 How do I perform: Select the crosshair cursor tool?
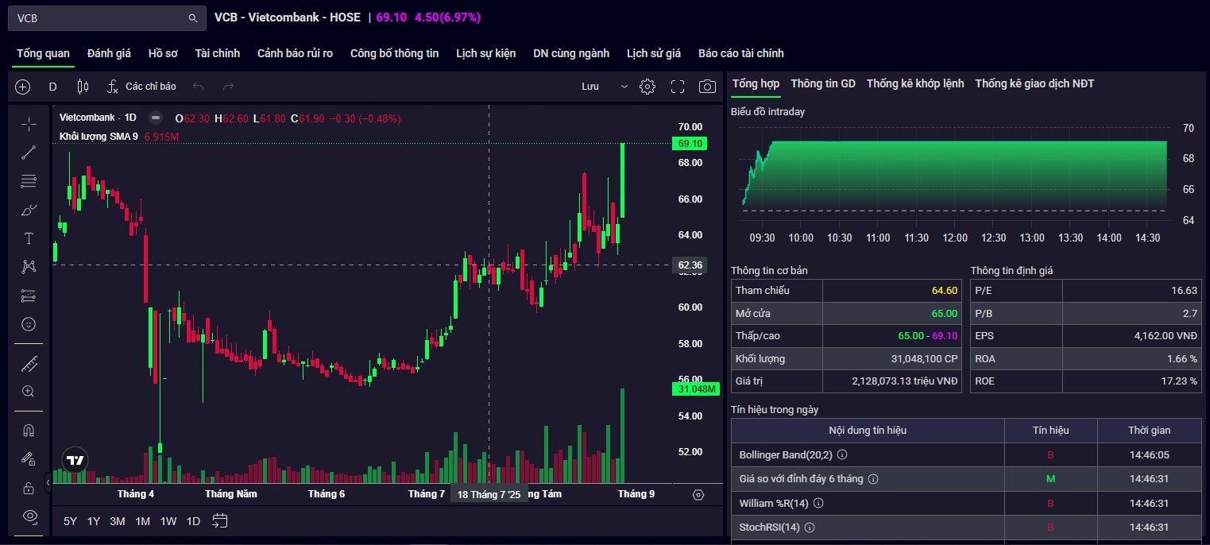pyautogui.click(x=29, y=124)
